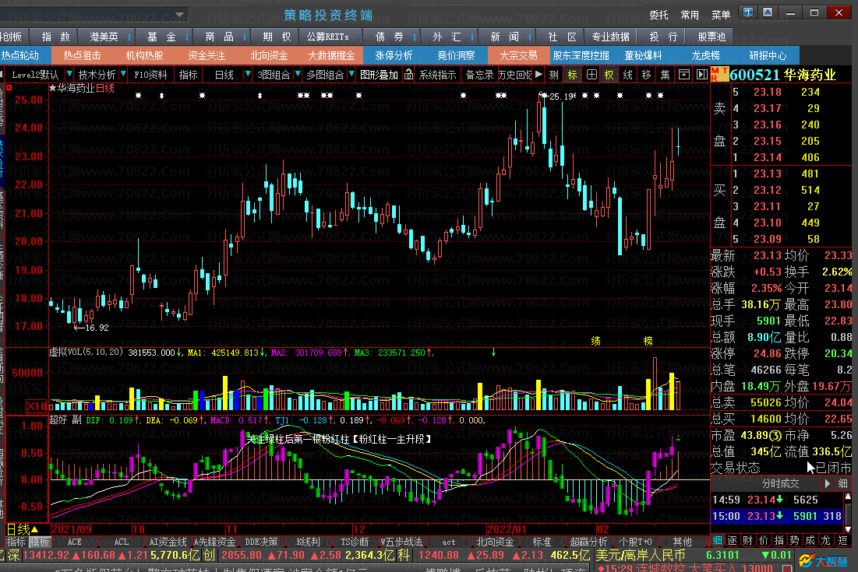Toggle the 指标 bottom-left tab

[x=16, y=542]
